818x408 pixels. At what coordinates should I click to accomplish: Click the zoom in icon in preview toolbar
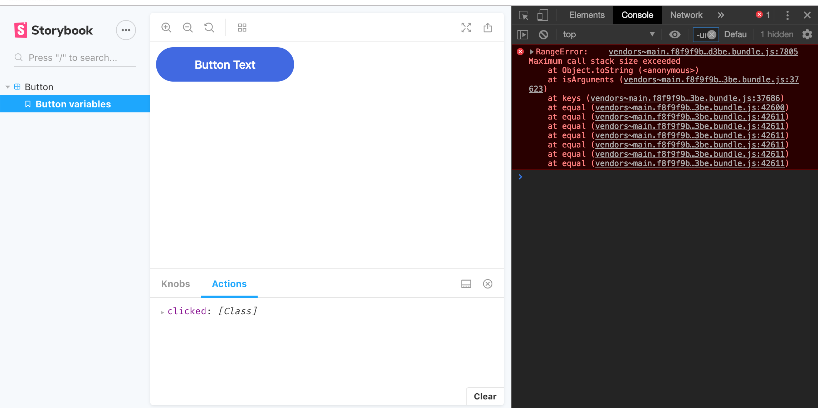coord(166,28)
